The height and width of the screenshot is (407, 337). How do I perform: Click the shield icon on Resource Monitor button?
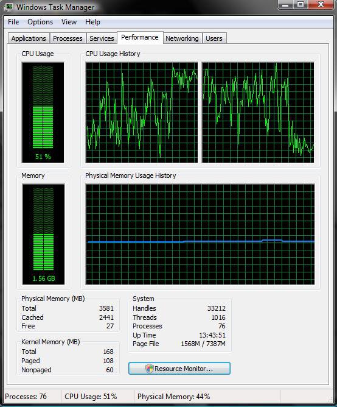(149, 369)
